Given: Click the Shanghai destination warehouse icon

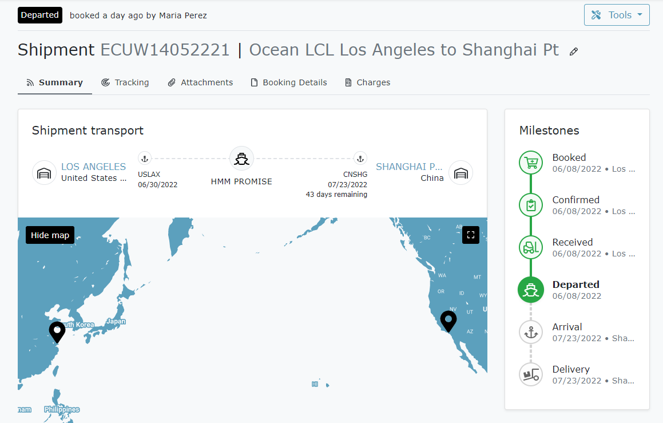Looking at the screenshot, I should pos(460,173).
